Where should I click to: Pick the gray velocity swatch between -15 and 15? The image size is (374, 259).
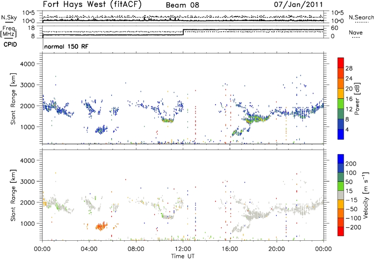click(x=341, y=195)
